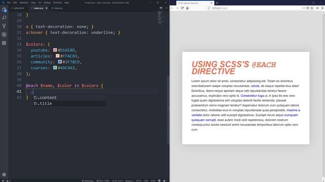The width and height of the screenshot is (325, 182).
Task: Open the Debug view in activity bar
Action: [4, 34]
